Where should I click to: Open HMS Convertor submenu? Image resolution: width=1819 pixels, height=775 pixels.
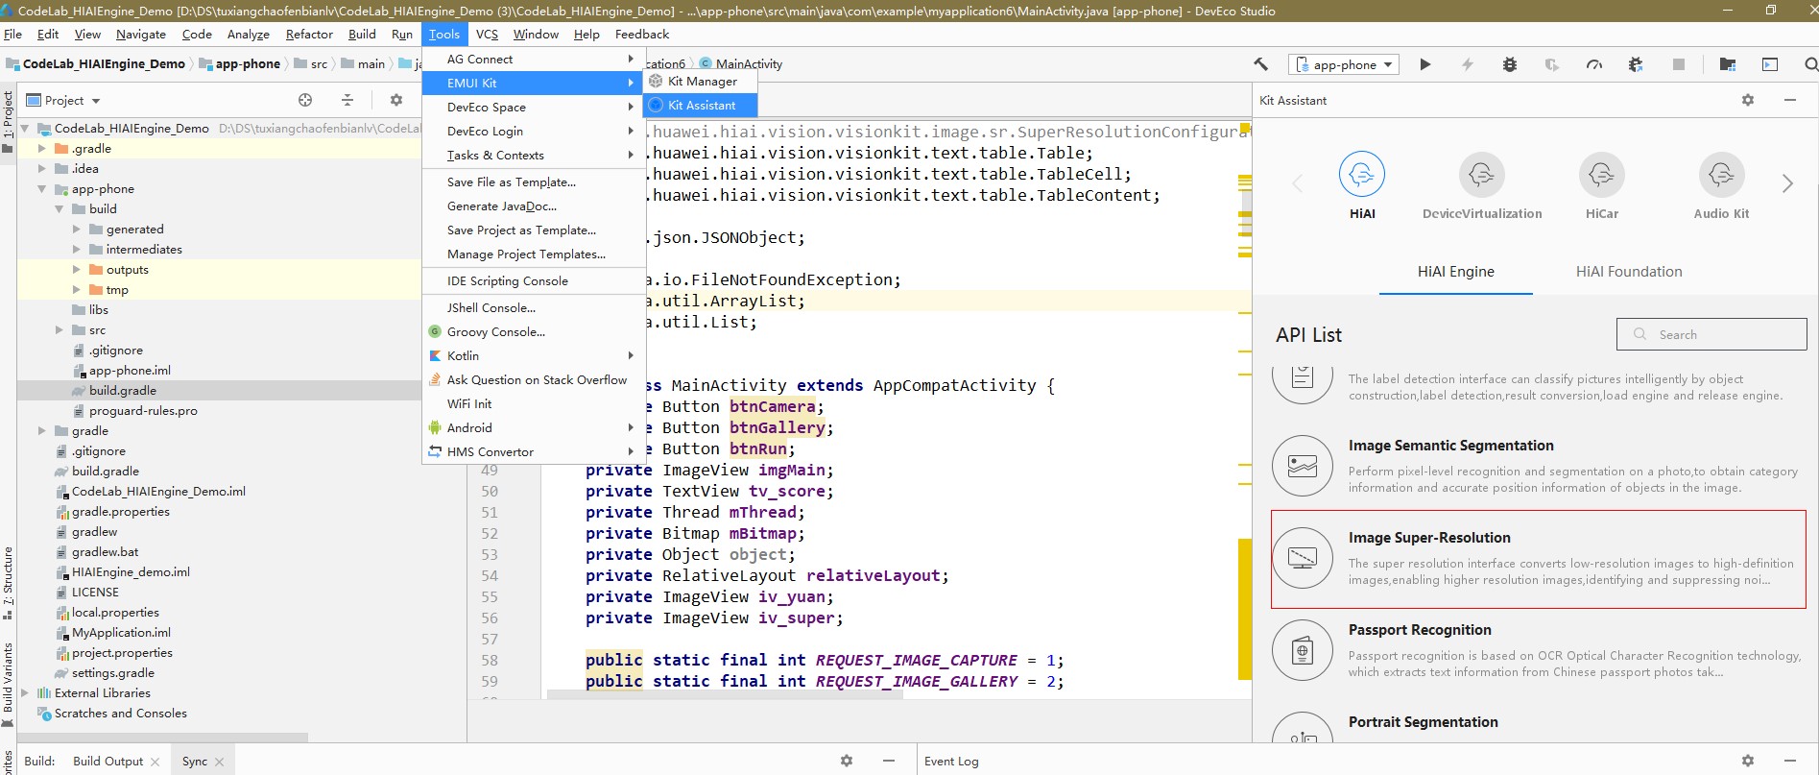tap(533, 452)
